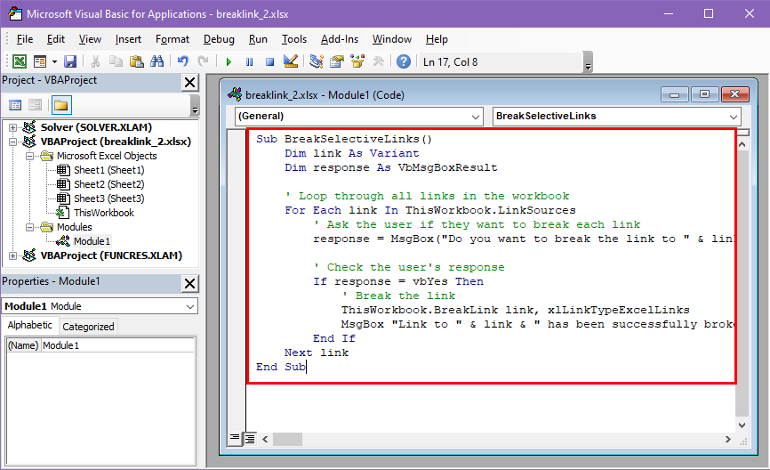Click the (Name) Module1 value field
The image size is (770, 470).
click(118, 345)
